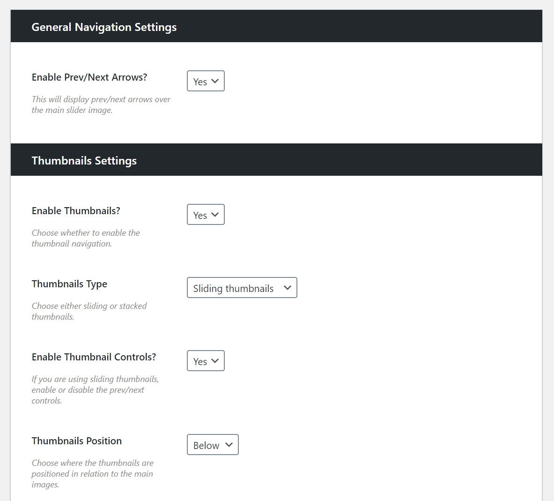Click the prev/next arrows description text
Viewport: 554px width, 501px height.
click(x=101, y=105)
